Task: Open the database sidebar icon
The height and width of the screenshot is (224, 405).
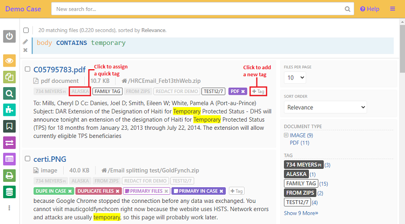Action: (x=10, y=192)
